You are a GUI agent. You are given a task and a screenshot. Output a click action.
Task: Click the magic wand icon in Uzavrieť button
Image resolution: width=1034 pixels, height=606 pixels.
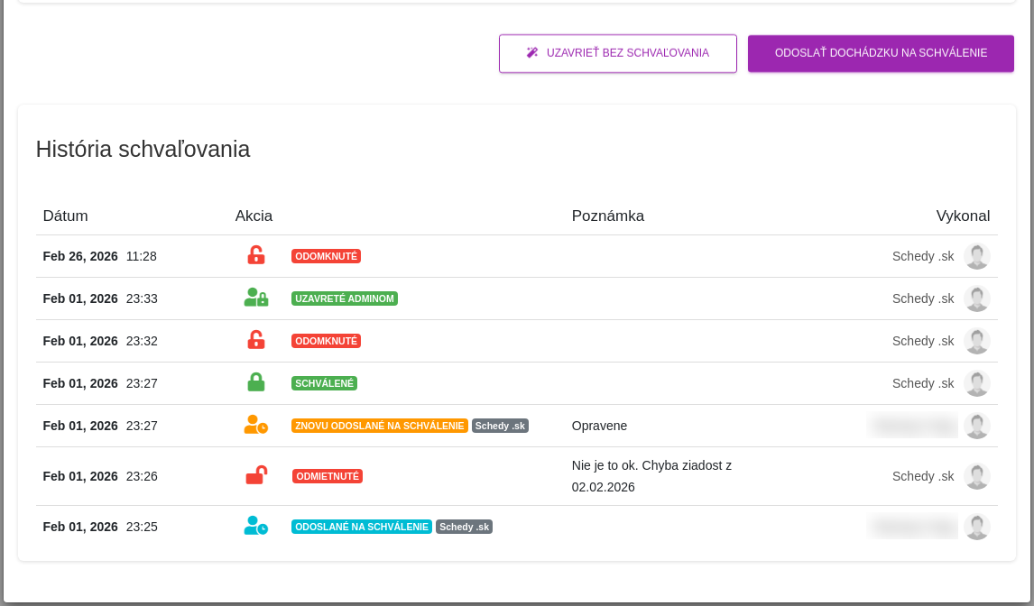[x=532, y=52]
